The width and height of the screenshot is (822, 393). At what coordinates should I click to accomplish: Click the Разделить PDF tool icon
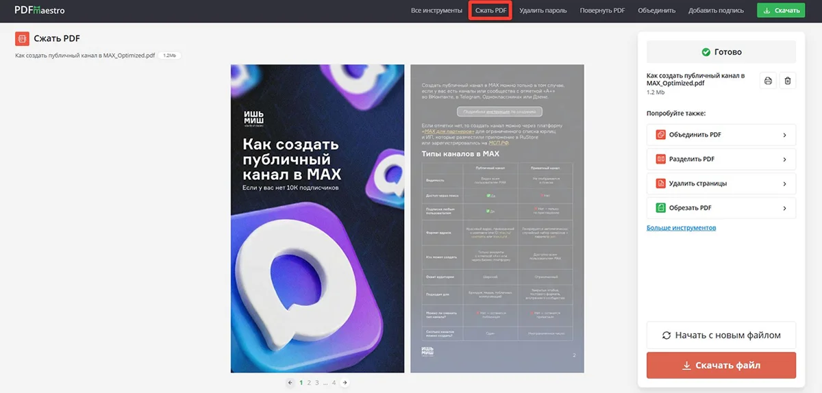coord(661,159)
